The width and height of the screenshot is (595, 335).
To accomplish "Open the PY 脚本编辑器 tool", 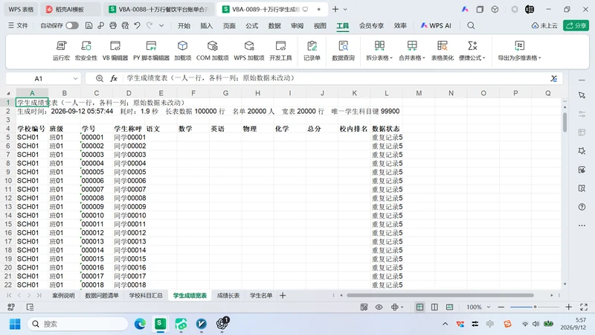I will point(151,51).
